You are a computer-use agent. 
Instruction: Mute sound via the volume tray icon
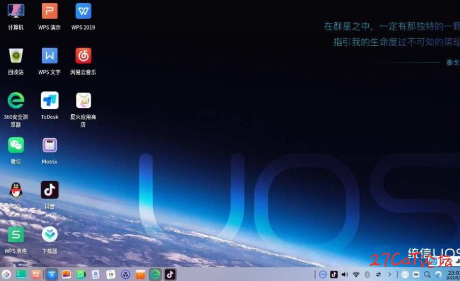click(344, 274)
